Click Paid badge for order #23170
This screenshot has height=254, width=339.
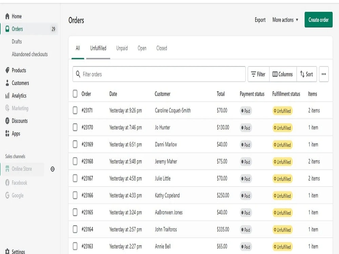pyautogui.click(x=246, y=128)
